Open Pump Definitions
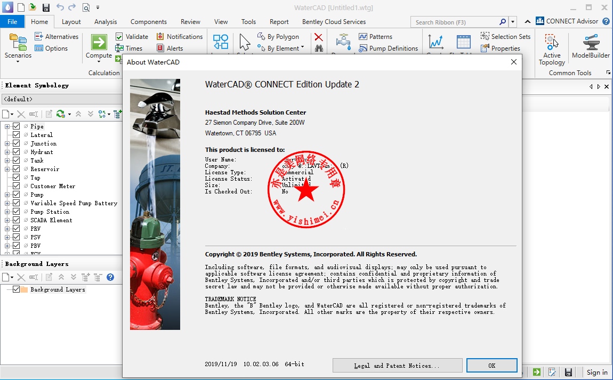 pos(388,48)
